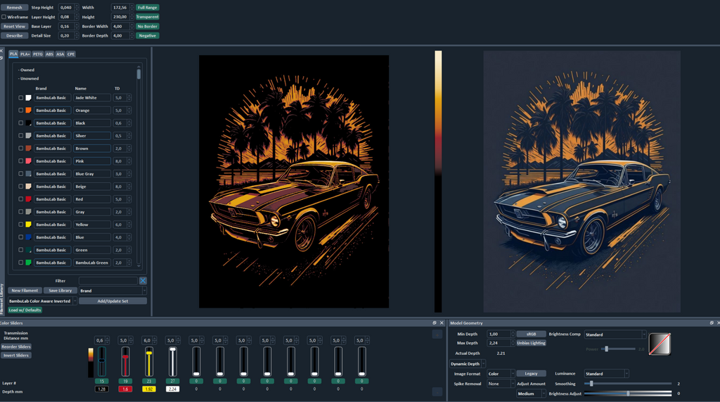Open the Brightness Comp Standard dropdown
The width and height of the screenshot is (720, 402).
coord(615,334)
